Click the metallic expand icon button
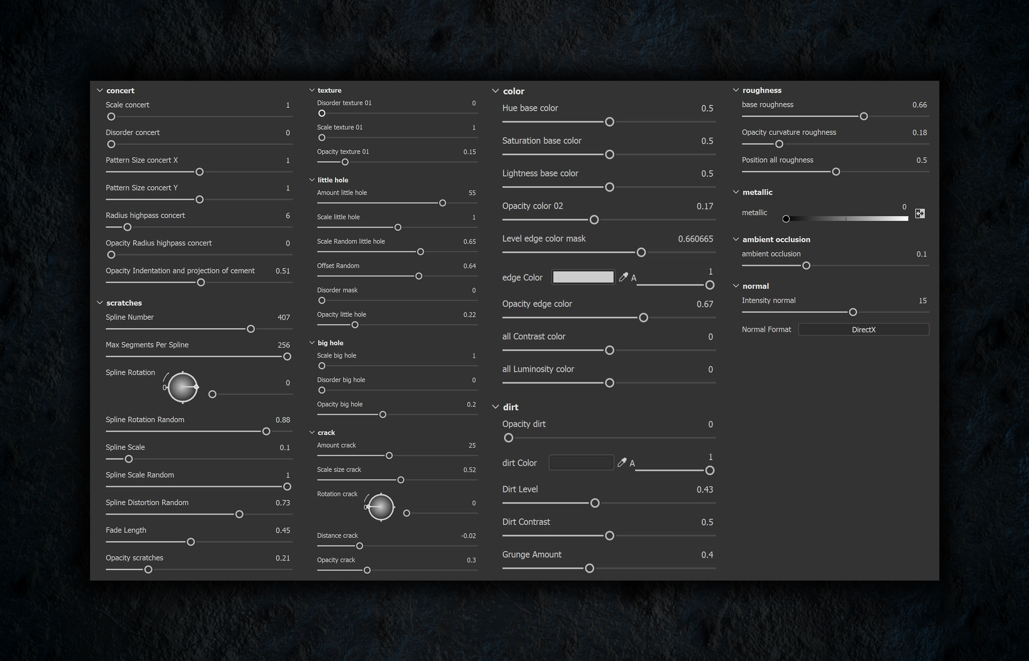The width and height of the screenshot is (1029, 661). tap(919, 213)
